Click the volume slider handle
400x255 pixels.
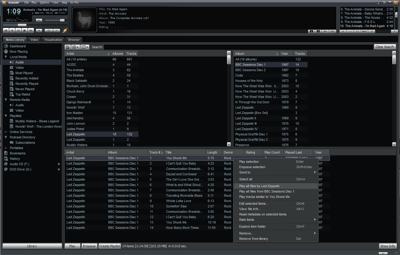coord(62,20)
